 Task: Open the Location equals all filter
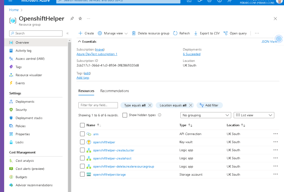(x=173, y=105)
